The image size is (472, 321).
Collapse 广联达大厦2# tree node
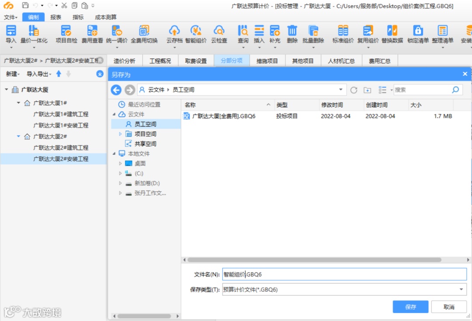click(x=18, y=136)
